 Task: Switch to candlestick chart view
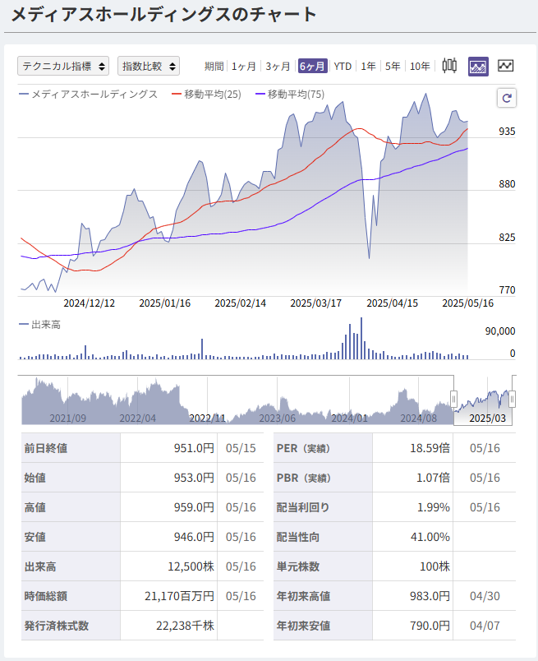(449, 67)
